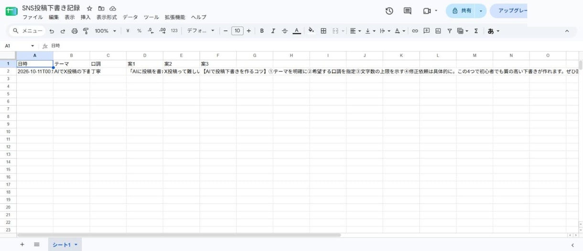This screenshot has height=251, width=583.
Task: Select cell containing テーマ
Action: tap(71, 63)
